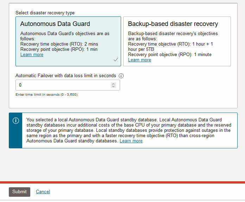This screenshot has width=245, height=202.
Task: Open Learn more under Backup-based disaster recovery
Action: pos(139,60)
